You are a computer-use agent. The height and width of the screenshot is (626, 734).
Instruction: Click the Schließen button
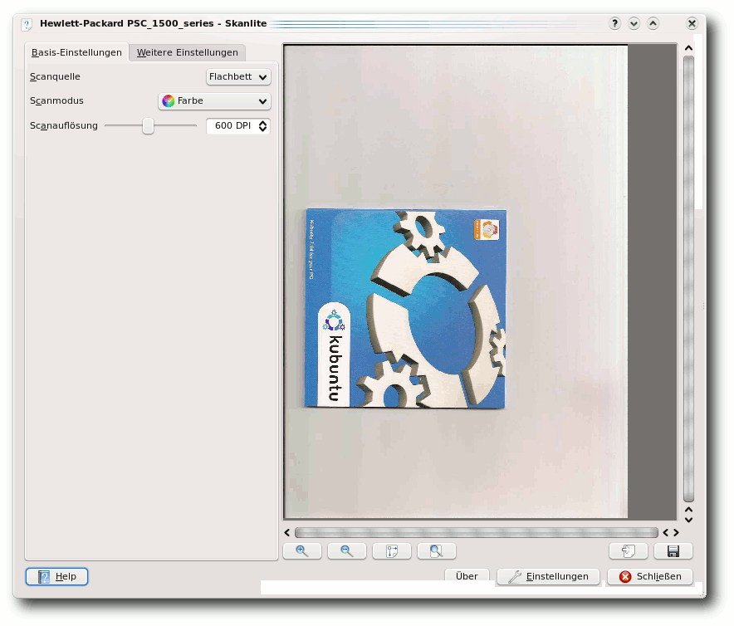pyautogui.click(x=650, y=576)
